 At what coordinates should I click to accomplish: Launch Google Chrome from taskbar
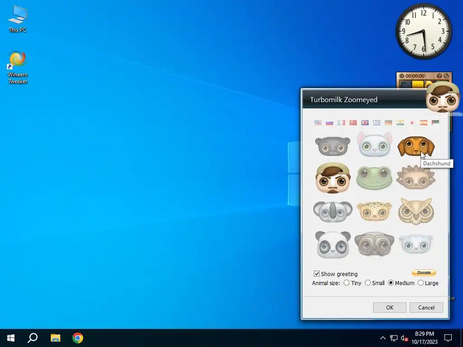pos(78,338)
